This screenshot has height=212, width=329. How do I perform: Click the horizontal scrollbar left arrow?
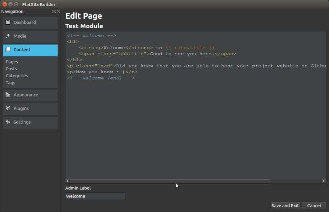point(68,181)
